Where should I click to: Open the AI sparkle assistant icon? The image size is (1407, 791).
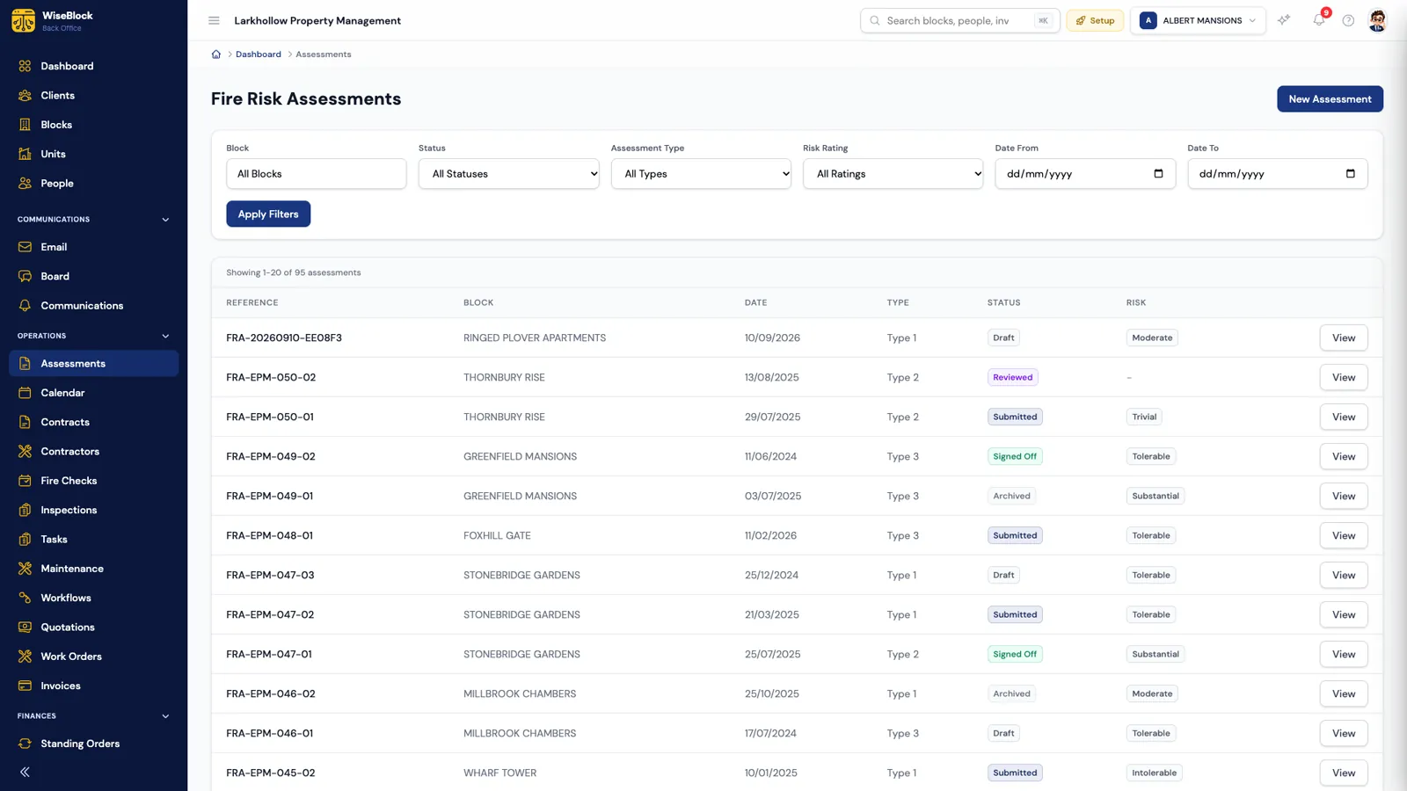click(1284, 20)
